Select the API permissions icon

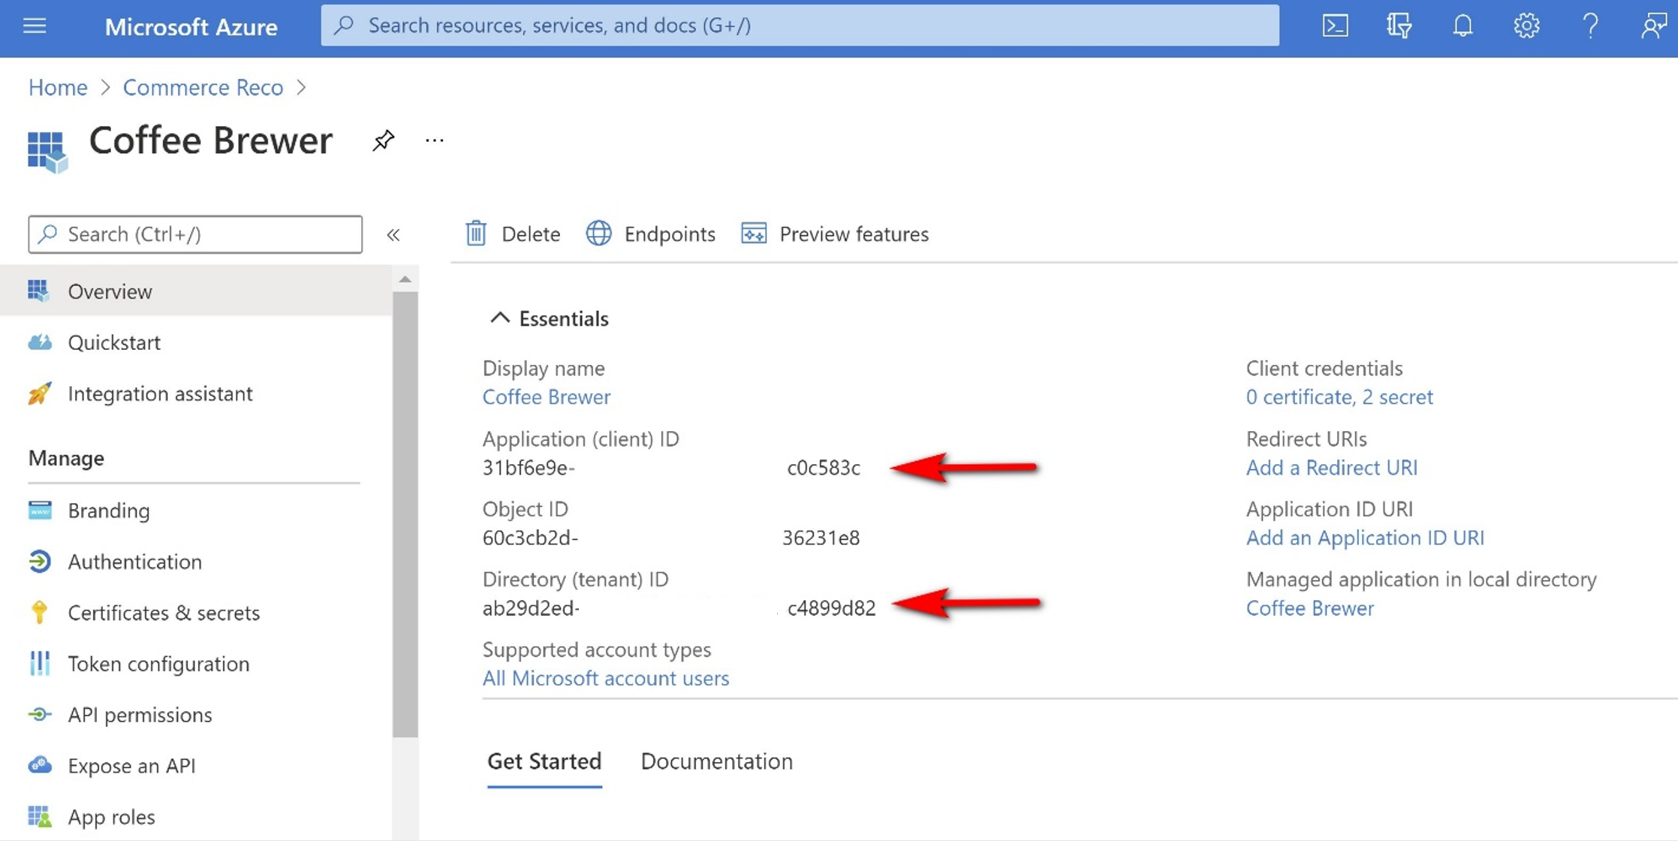coord(38,713)
